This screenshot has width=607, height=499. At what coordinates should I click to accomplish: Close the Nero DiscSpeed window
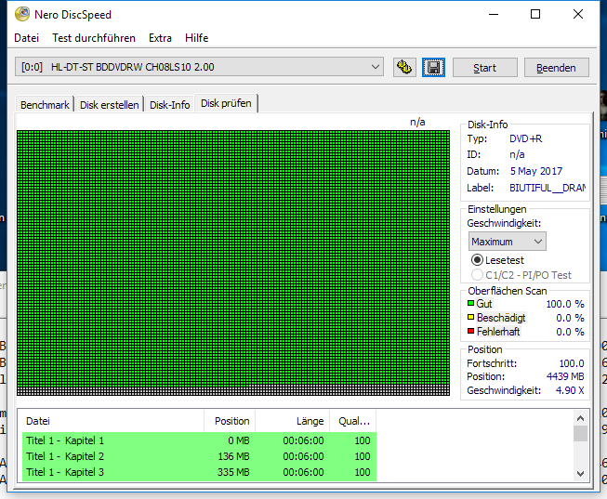click(578, 14)
